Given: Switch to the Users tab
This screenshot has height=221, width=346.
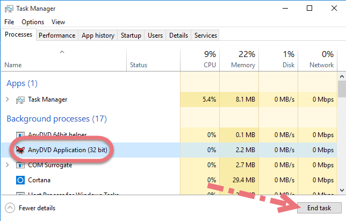Looking at the screenshot, I should pos(155,35).
